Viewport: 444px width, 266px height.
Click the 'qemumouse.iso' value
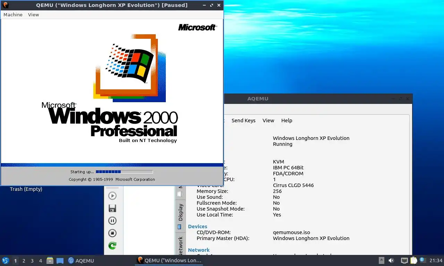(x=291, y=232)
